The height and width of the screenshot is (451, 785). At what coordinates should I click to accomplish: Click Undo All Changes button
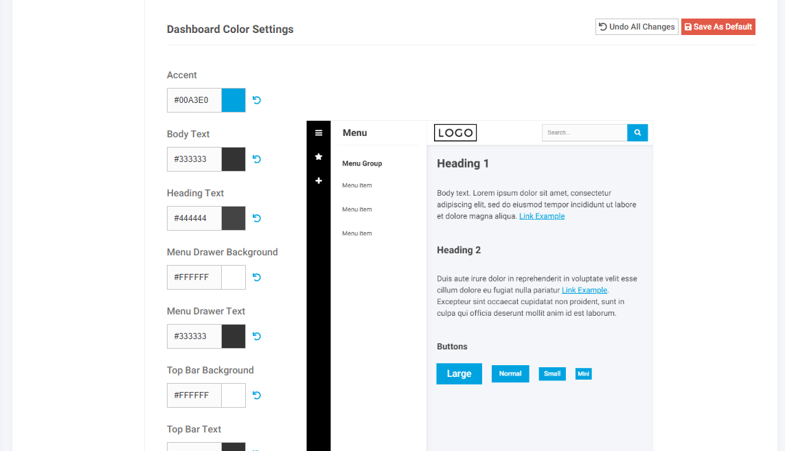pyautogui.click(x=637, y=27)
